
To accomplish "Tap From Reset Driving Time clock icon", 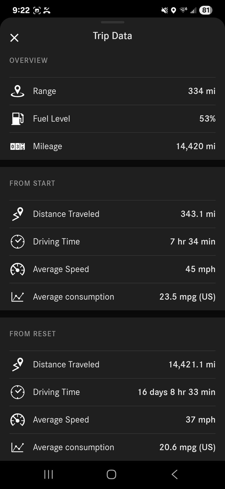I will 17,392.
